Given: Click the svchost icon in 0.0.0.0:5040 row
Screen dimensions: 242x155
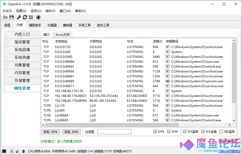Looking at the screenshot, I should [x=167, y=57].
